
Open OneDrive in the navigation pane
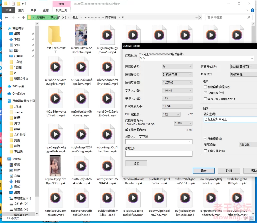[x=18, y=94]
